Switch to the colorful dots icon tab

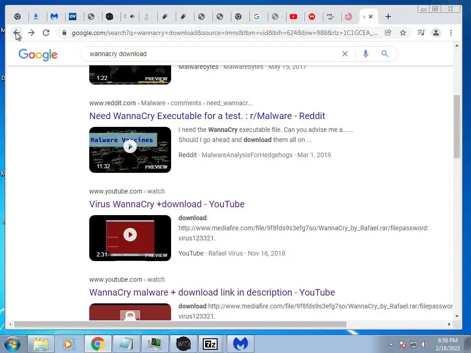click(x=330, y=17)
